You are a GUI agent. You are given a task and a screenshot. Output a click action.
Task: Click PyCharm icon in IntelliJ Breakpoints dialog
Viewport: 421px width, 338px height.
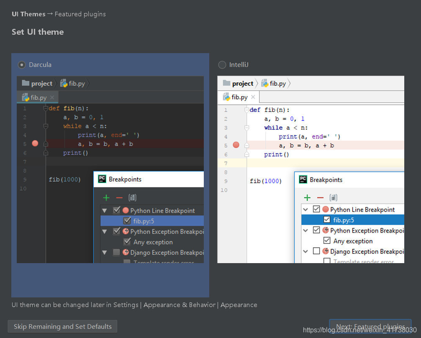[303, 179]
